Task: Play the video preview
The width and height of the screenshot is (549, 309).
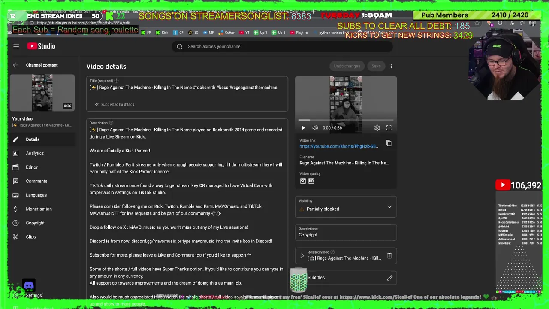Action: click(x=303, y=128)
